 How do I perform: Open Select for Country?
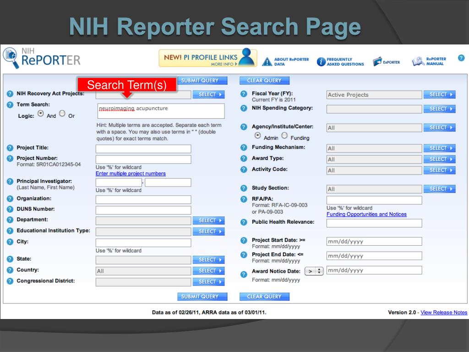[208, 271]
